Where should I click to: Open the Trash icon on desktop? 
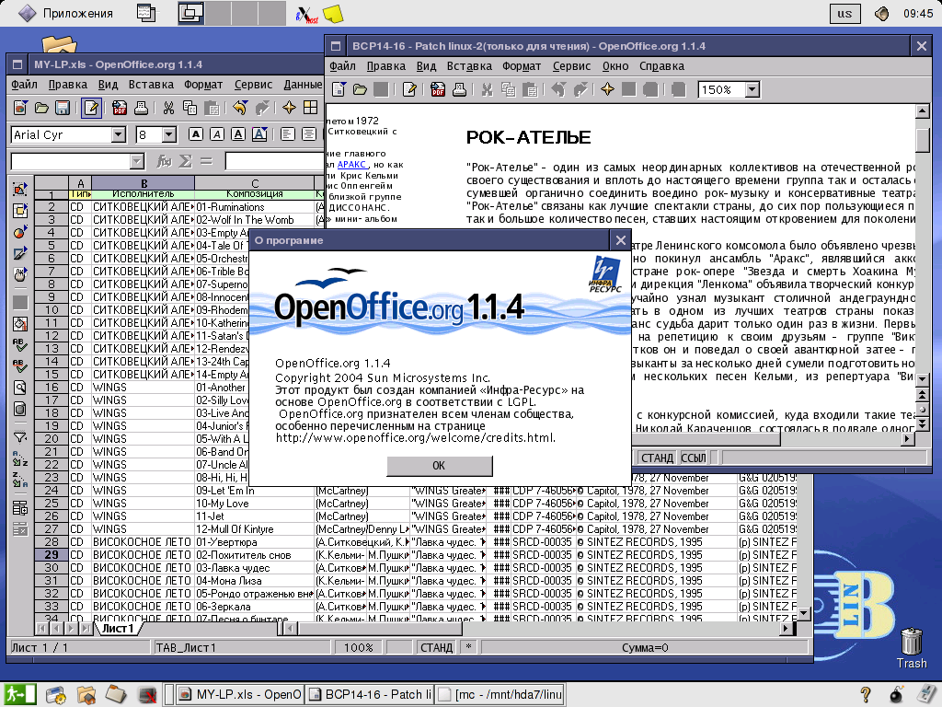click(912, 648)
